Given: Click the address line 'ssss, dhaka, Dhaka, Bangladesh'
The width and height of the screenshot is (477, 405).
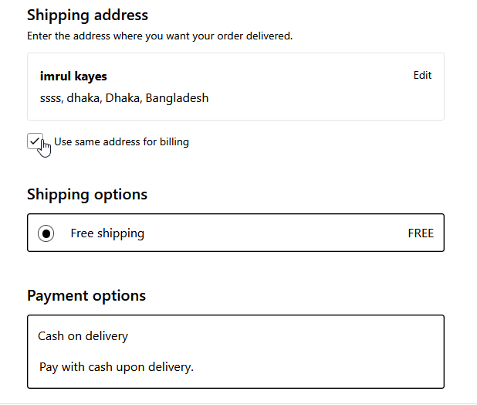Looking at the screenshot, I should coord(124,98).
